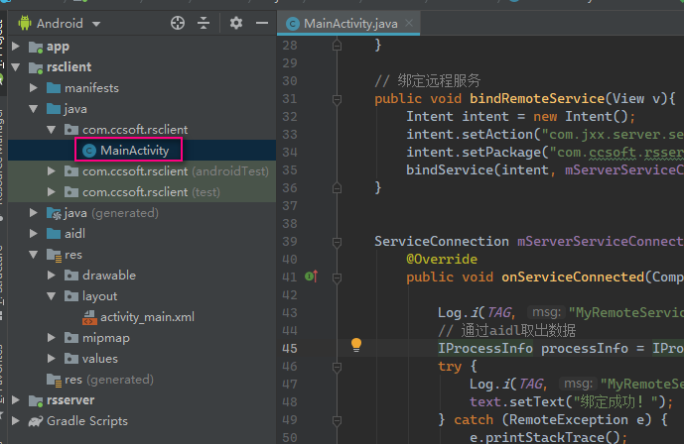Collapse the res folder
The width and height of the screenshot is (684, 444).
tap(33, 255)
